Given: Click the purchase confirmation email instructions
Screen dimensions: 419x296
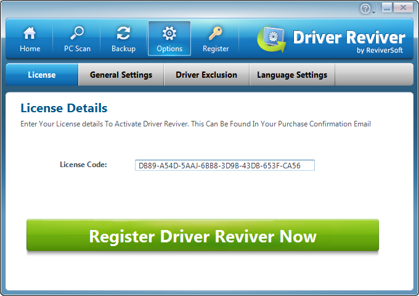Looking at the screenshot, I should click(195, 124).
